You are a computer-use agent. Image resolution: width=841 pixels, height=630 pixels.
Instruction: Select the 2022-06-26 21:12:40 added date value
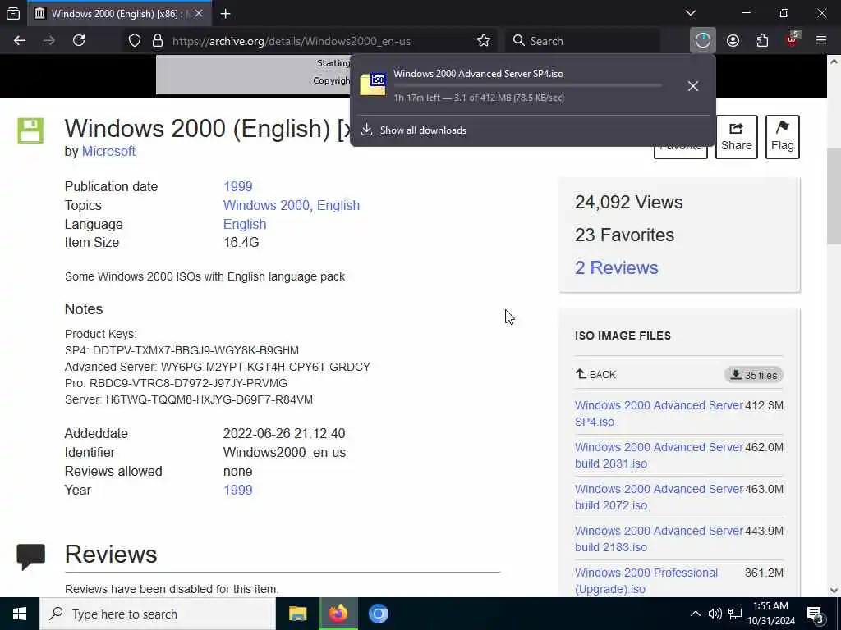[283, 433]
